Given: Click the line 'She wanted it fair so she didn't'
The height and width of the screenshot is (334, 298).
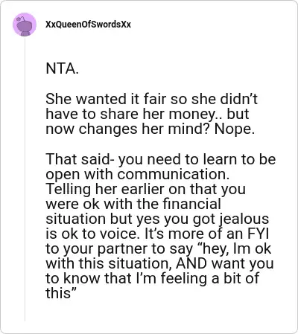Looking at the screenshot, I should [x=151, y=99].
